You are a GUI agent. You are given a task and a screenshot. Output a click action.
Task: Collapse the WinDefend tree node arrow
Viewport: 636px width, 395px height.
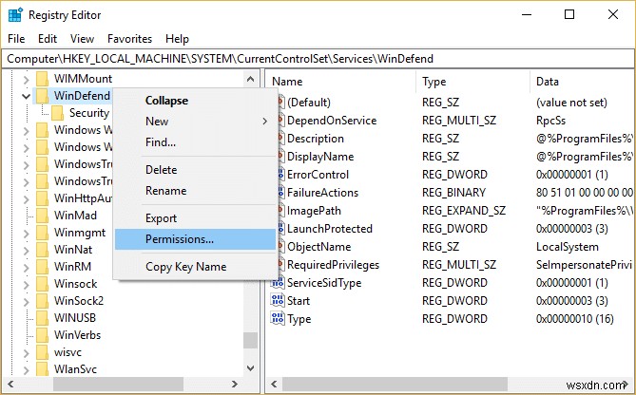[x=27, y=97]
